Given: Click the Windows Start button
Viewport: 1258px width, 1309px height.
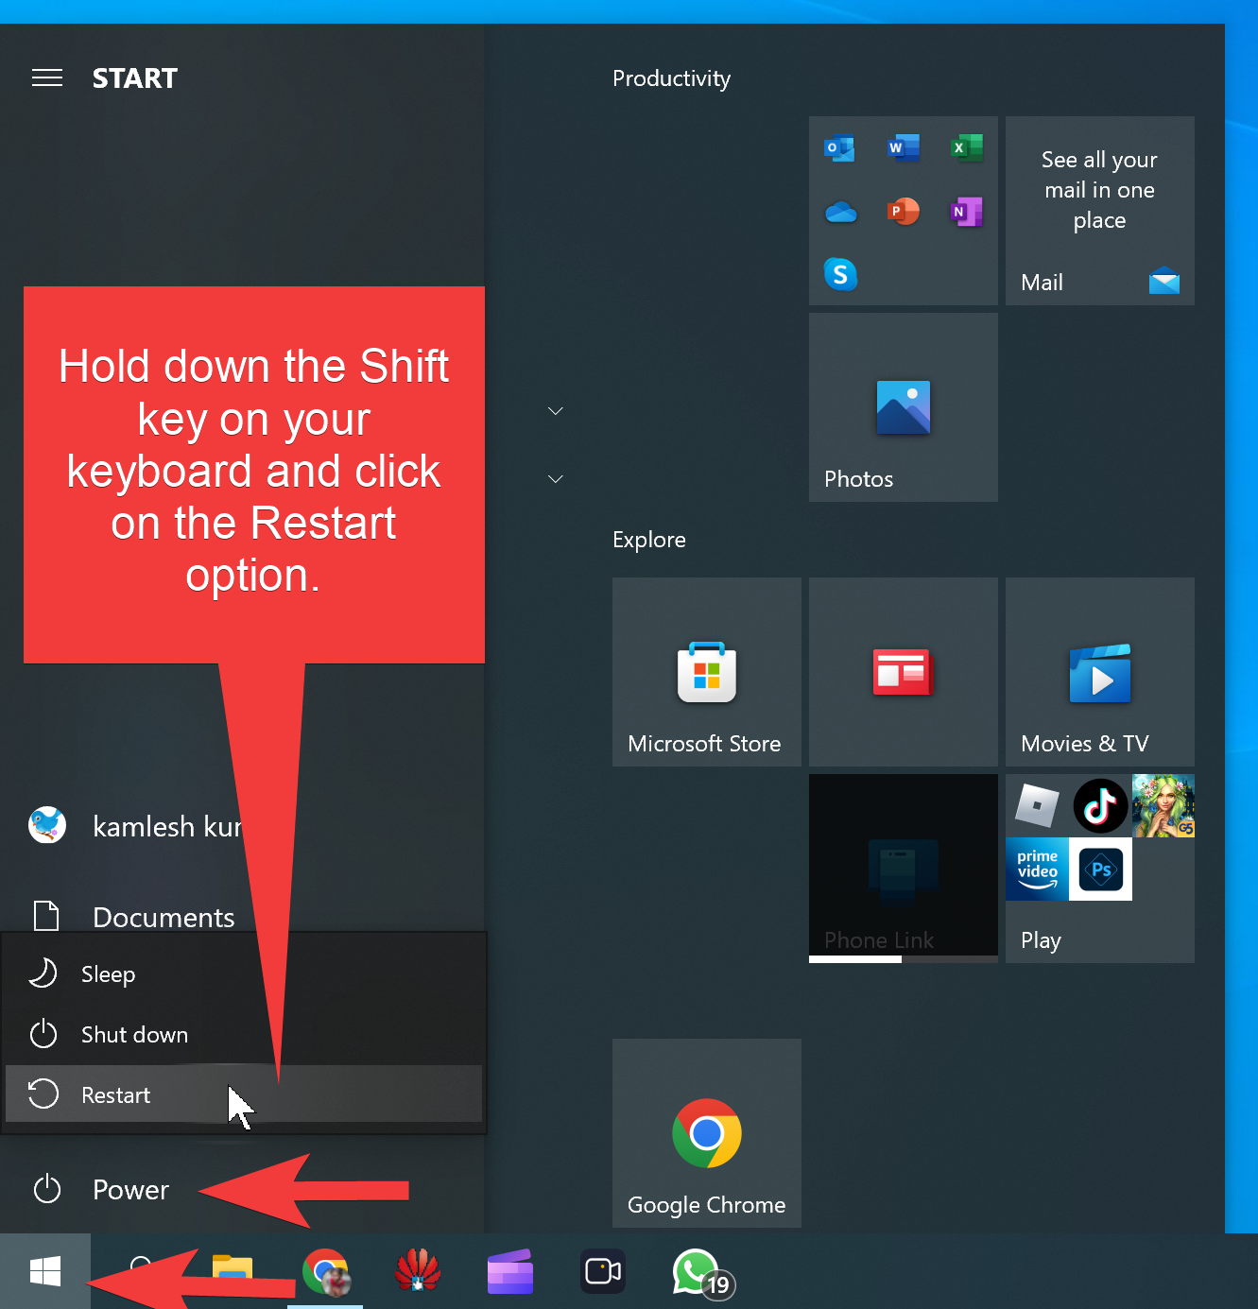Looking at the screenshot, I should [x=45, y=1271].
